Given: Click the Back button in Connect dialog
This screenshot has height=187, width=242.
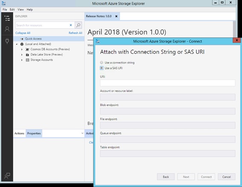Looking at the screenshot, I should [x=166, y=177].
